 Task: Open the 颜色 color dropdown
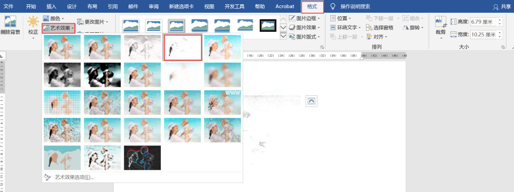(x=53, y=18)
